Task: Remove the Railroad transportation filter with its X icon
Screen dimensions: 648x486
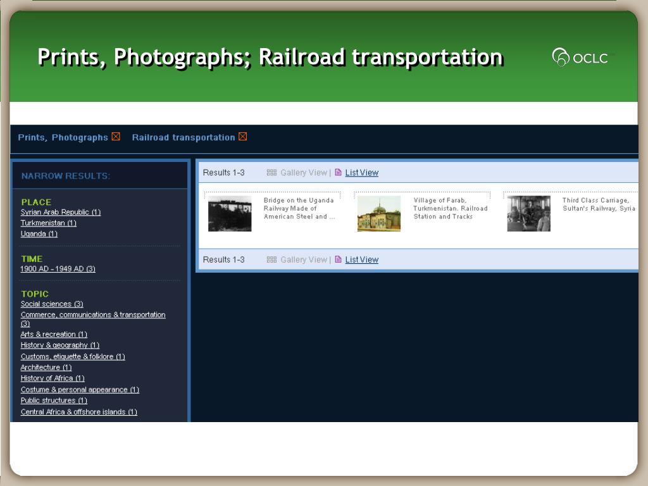Action: pos(243,137)
